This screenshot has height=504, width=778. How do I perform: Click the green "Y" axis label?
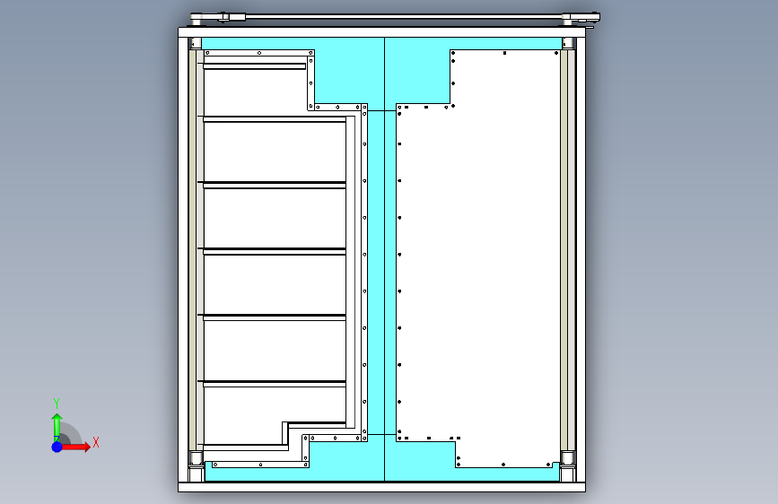point(57,404)
